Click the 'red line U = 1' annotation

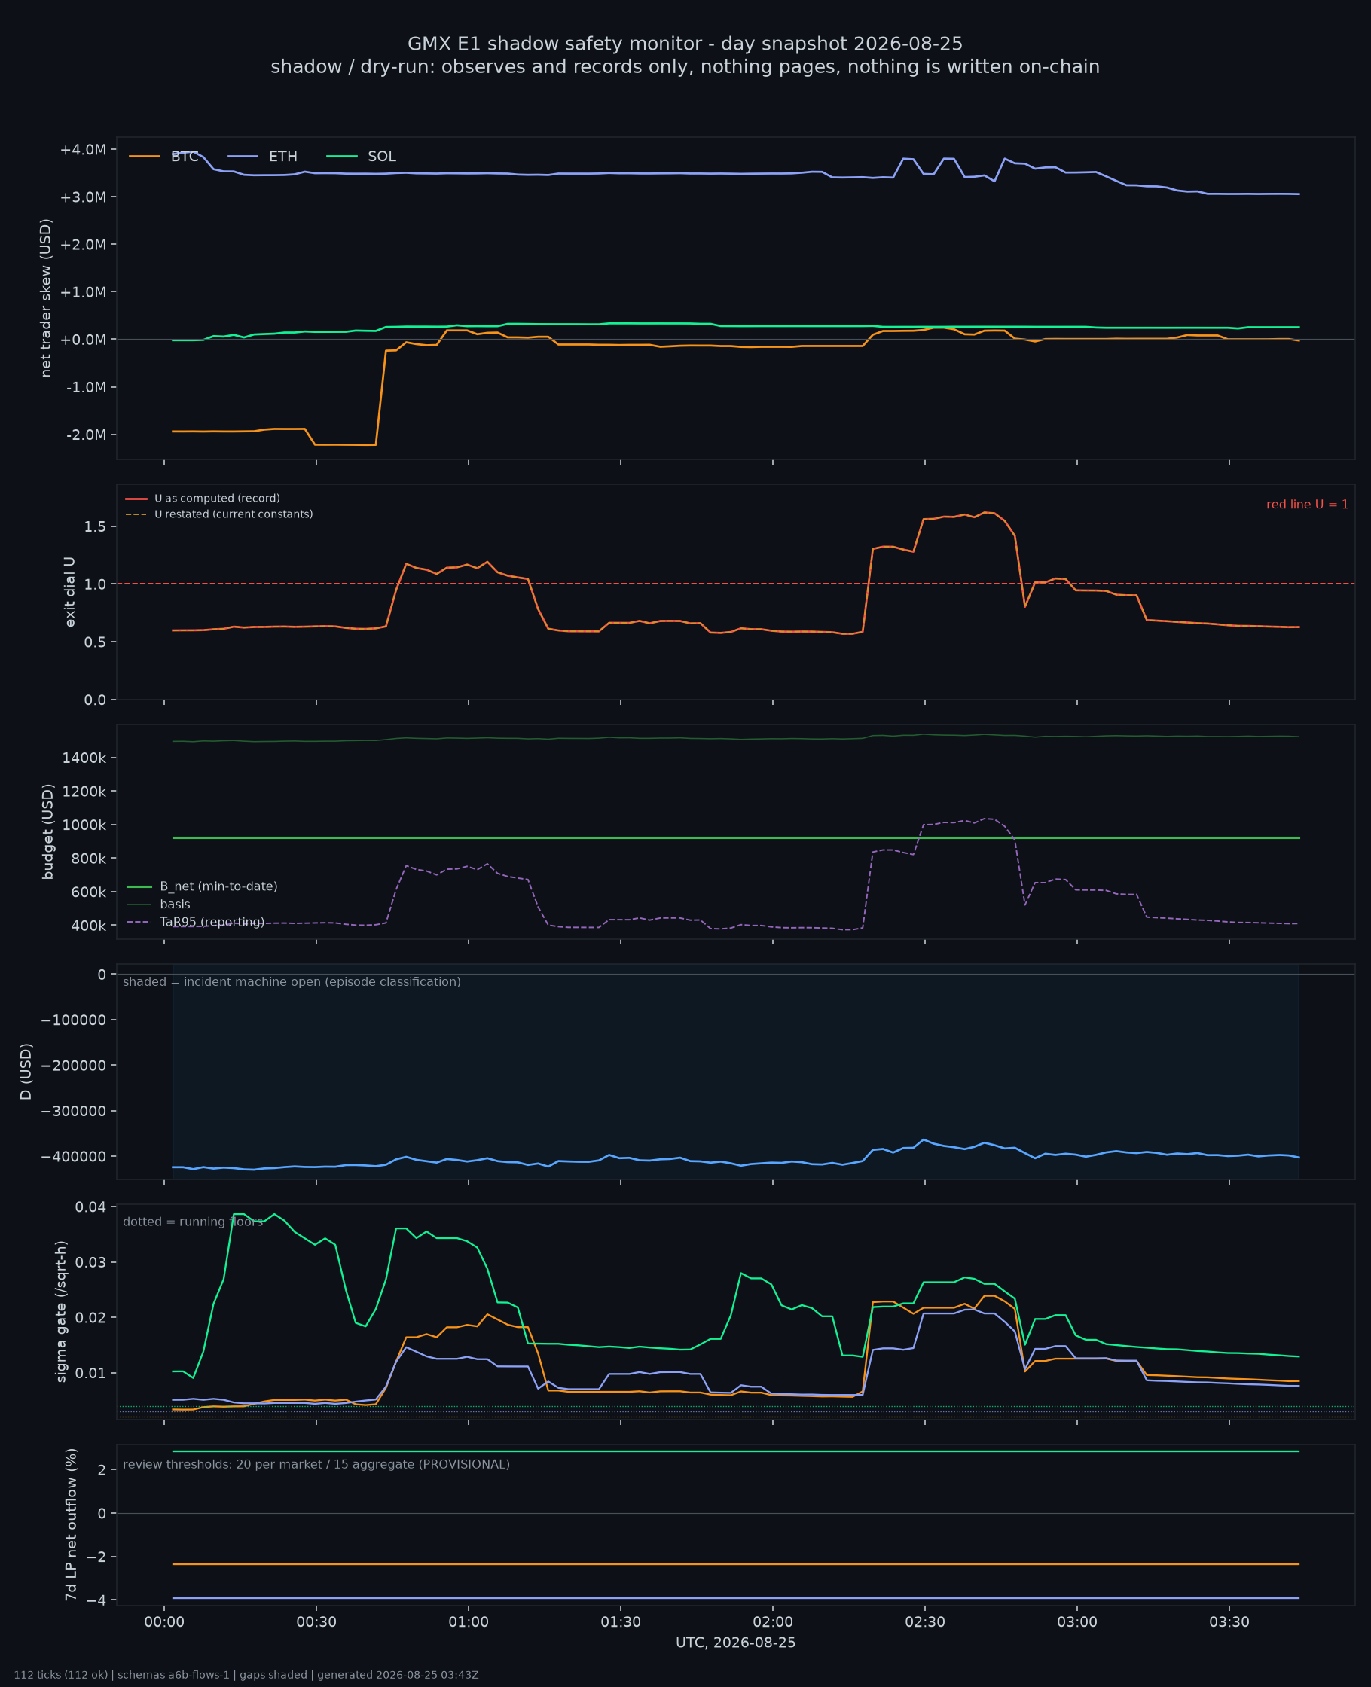[x=1307, y=505]
